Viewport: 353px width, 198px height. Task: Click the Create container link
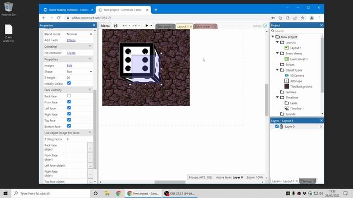[71, 53]
